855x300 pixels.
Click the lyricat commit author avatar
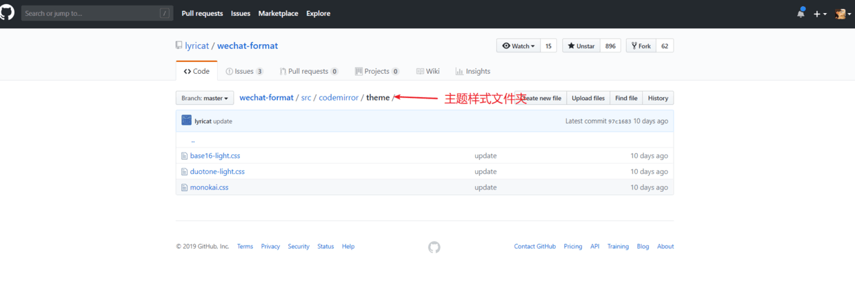tap(186, 121)
